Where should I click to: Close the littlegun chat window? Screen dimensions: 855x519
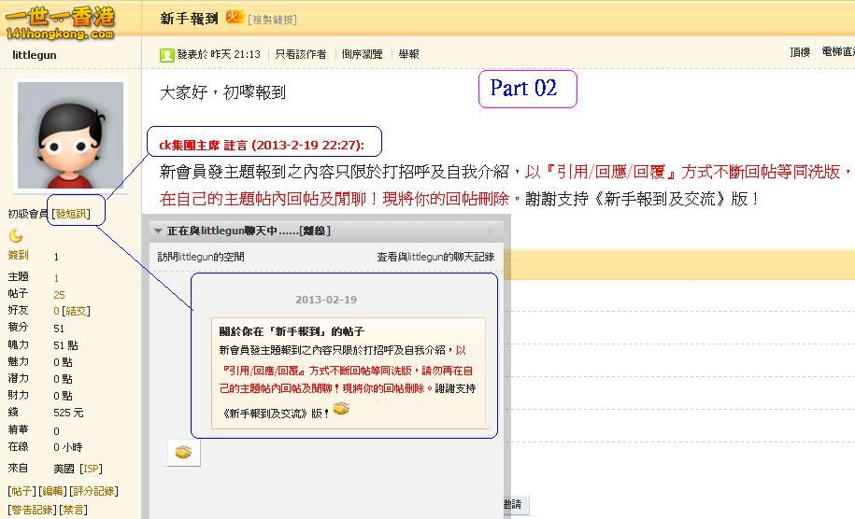[491, 231]
